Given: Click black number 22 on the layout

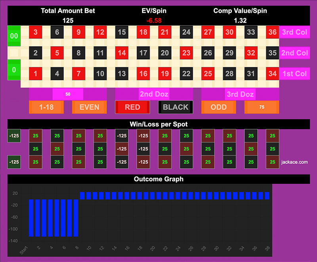Looking at the screenshot, I should [x=186, y=73].
